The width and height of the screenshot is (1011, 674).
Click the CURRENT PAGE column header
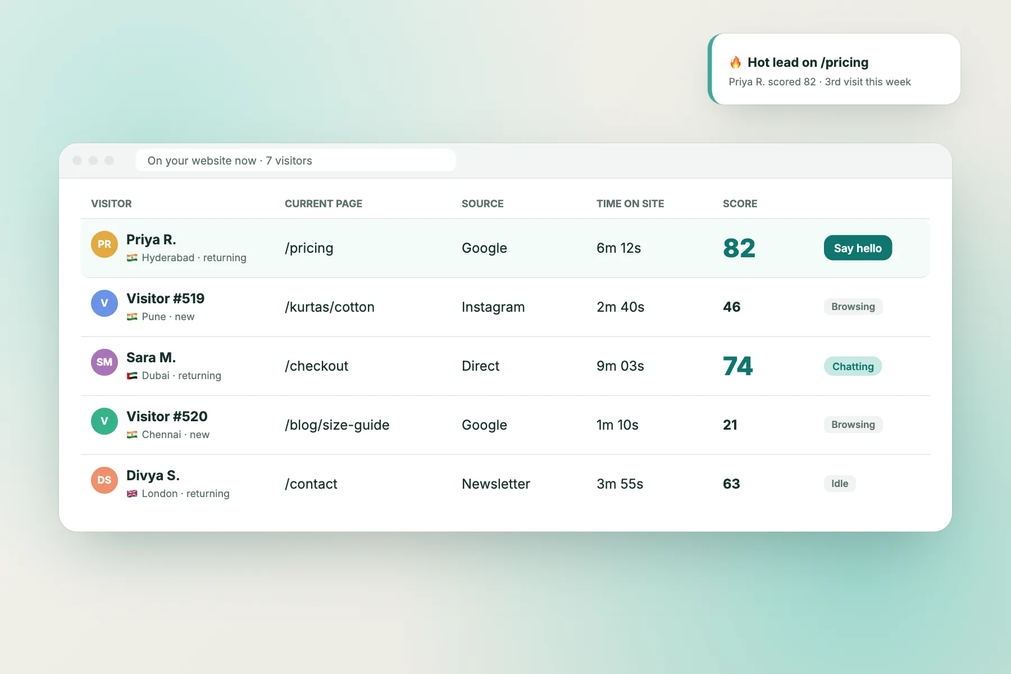[324, 204]
